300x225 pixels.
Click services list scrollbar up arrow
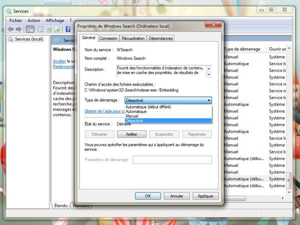(x=289, y=48)
